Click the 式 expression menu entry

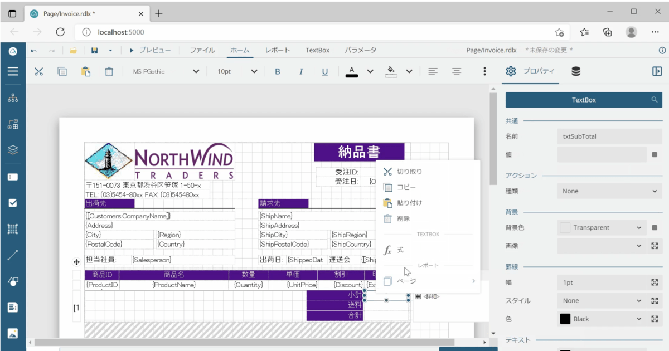click(x=400, y=251)
